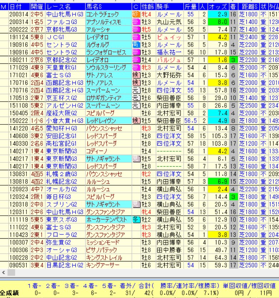Click odds cell 105.3
Image resolution: width=279 pixels, height=298 pixels.
[x=219, y=136]
